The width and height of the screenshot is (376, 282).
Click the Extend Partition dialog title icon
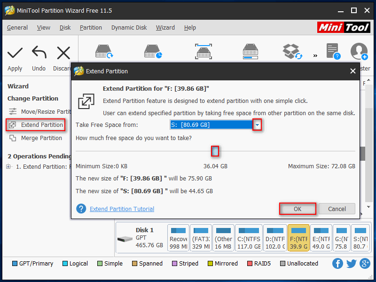tap(79, 71)
